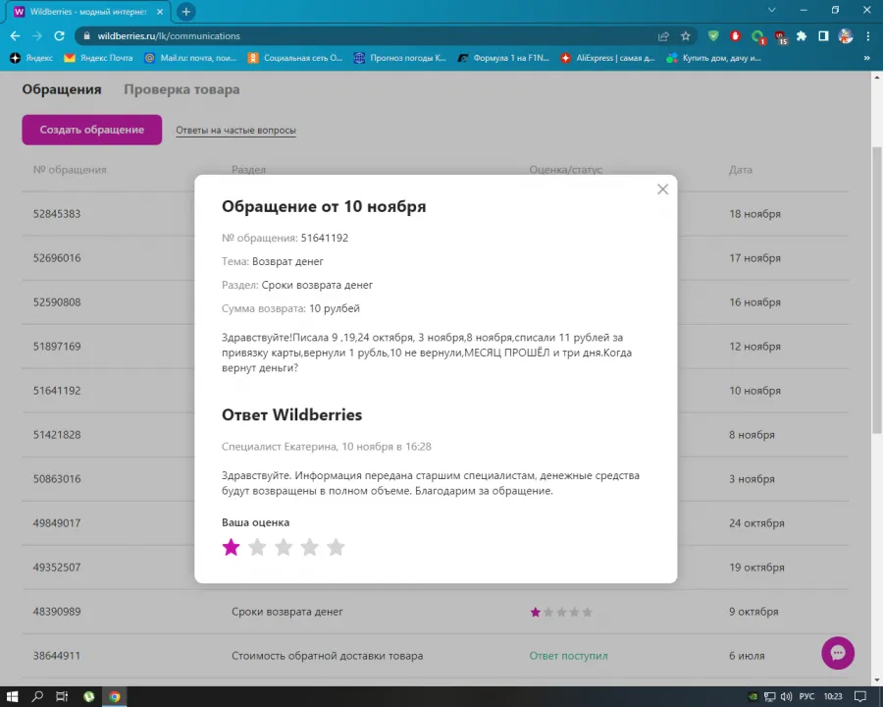
Task: Open the Яндекс bookmark
Action: [31, 58]
